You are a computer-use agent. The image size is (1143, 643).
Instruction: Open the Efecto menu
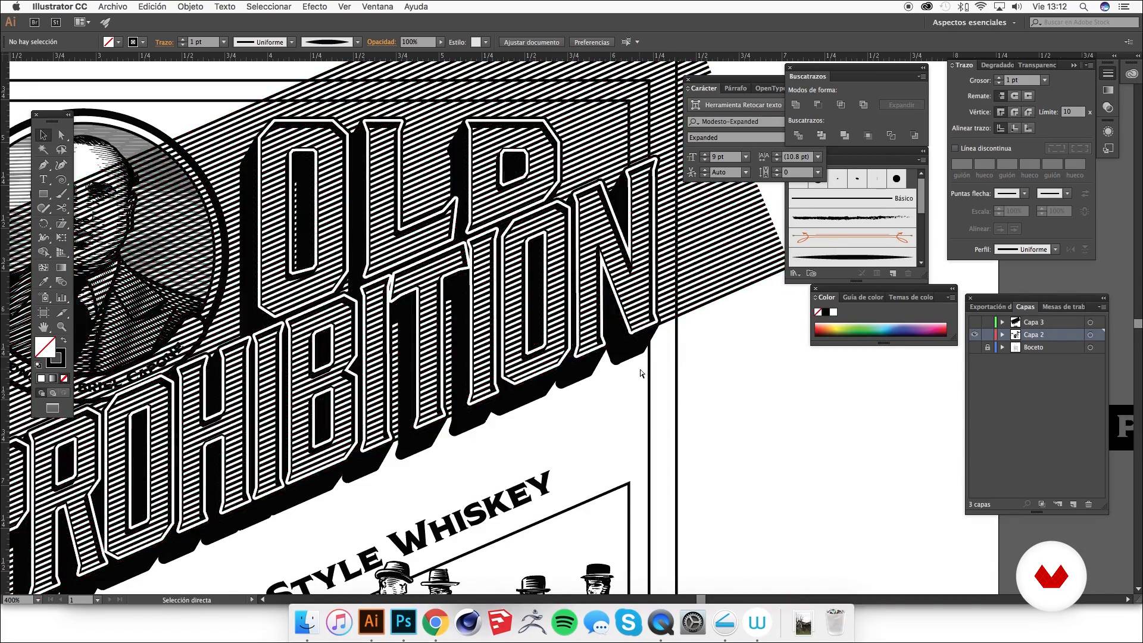tap(314, 7)
